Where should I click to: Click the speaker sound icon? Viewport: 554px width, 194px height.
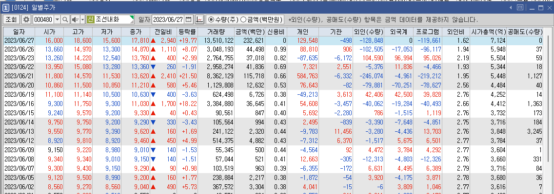pyautogui.click(x=75, y=19)
